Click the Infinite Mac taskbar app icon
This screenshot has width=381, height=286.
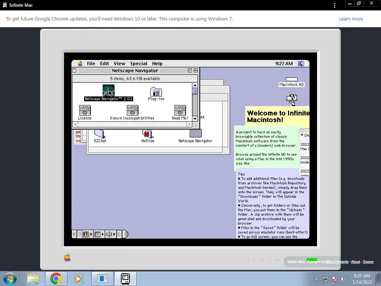[x=125, y=279]
